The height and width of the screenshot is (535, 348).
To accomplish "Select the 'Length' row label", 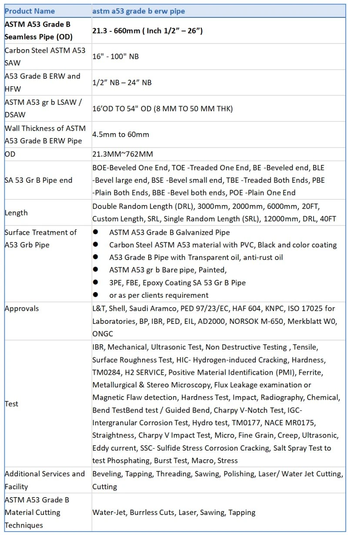I will click(x=16, y=213).
